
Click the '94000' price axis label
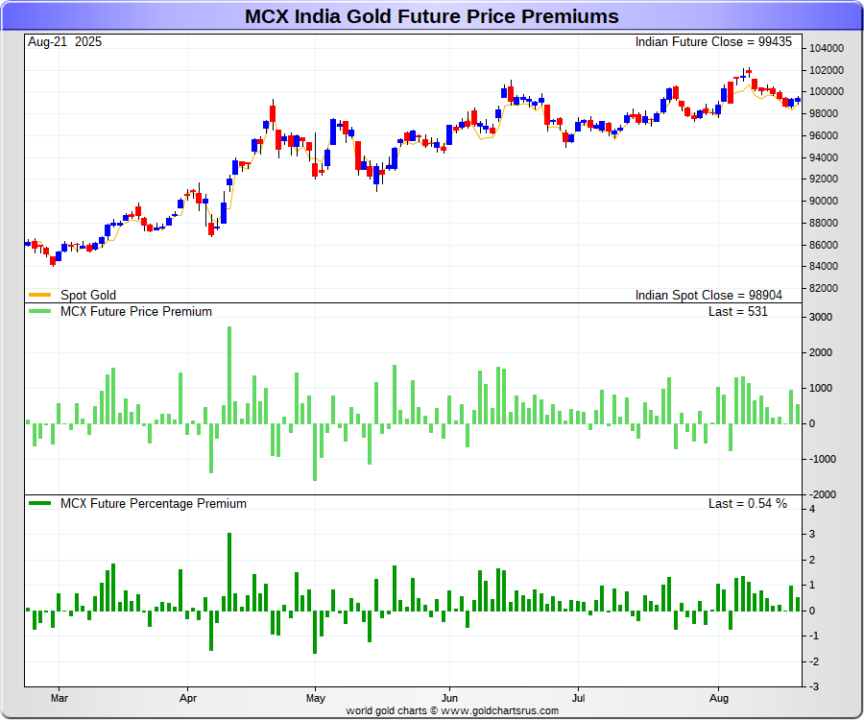click(824, 157)
